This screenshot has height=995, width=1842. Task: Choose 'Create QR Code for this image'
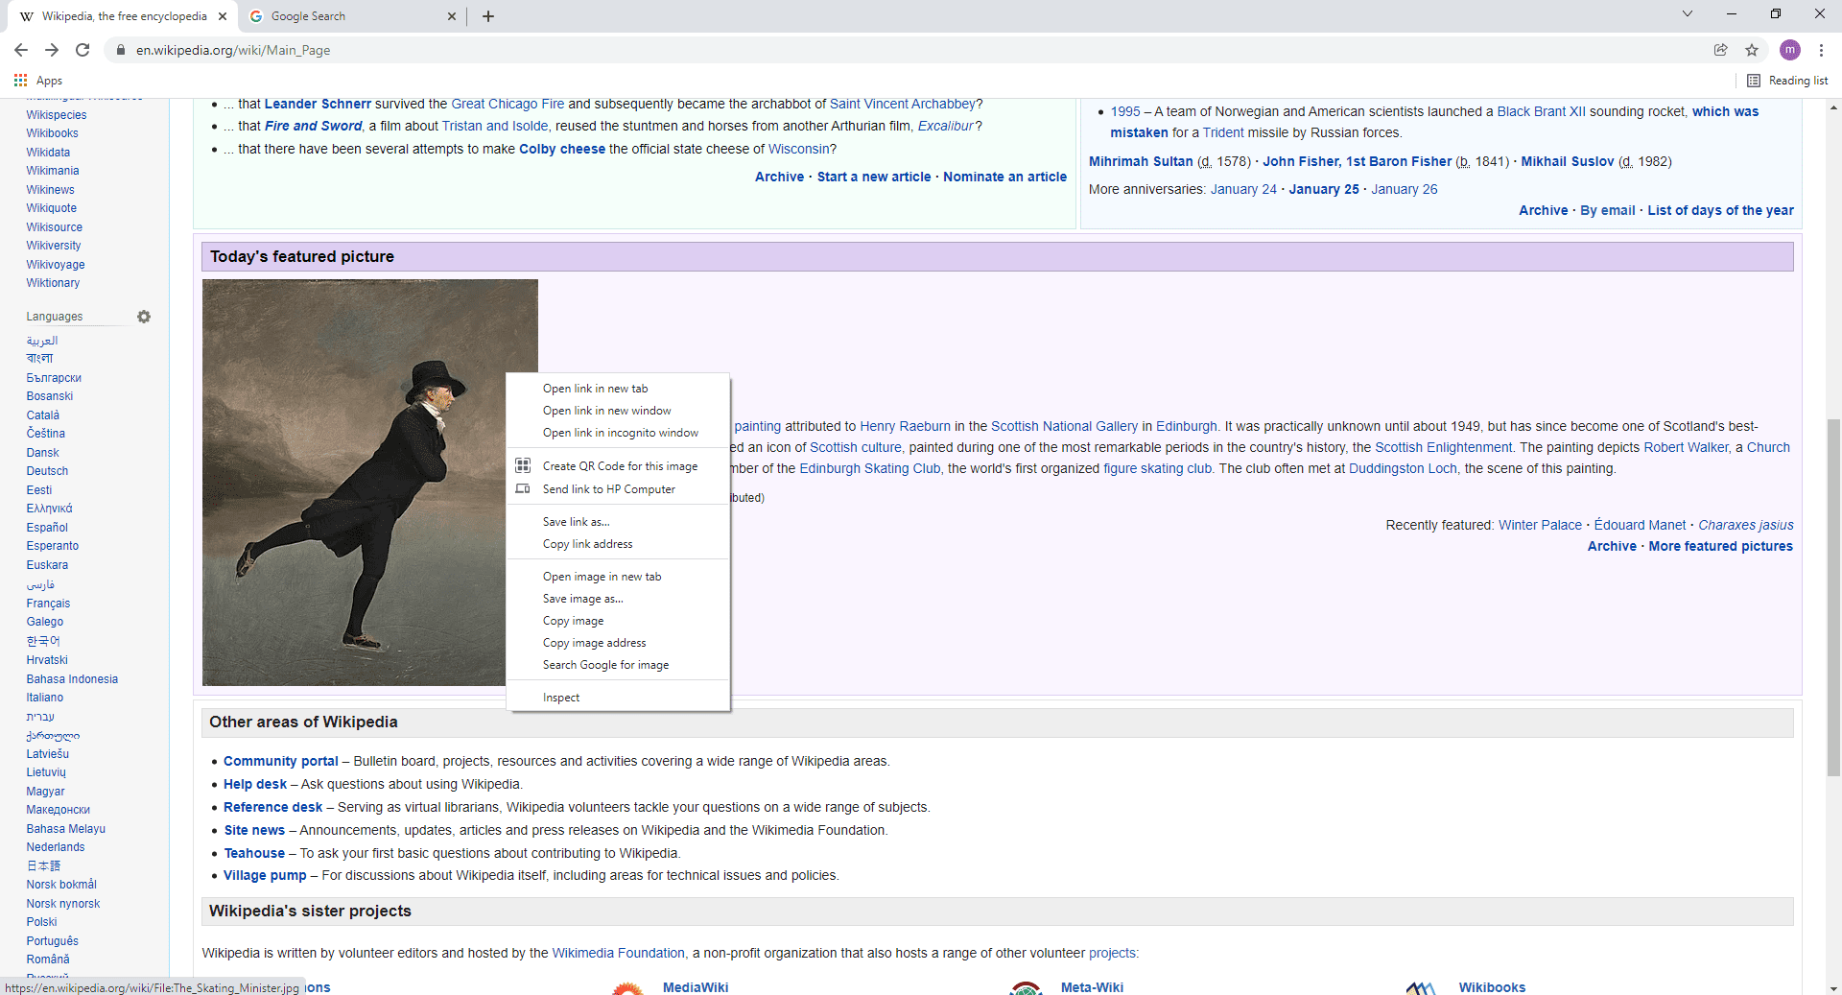point(618,466)
